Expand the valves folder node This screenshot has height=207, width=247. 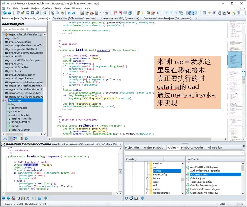[x=147, y=189]
